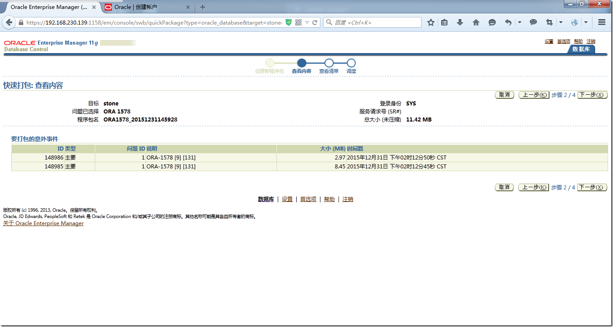613x327 pixels.
Task: Expand the dropdown next to crop icon
Action: click(x=561, y=22)
